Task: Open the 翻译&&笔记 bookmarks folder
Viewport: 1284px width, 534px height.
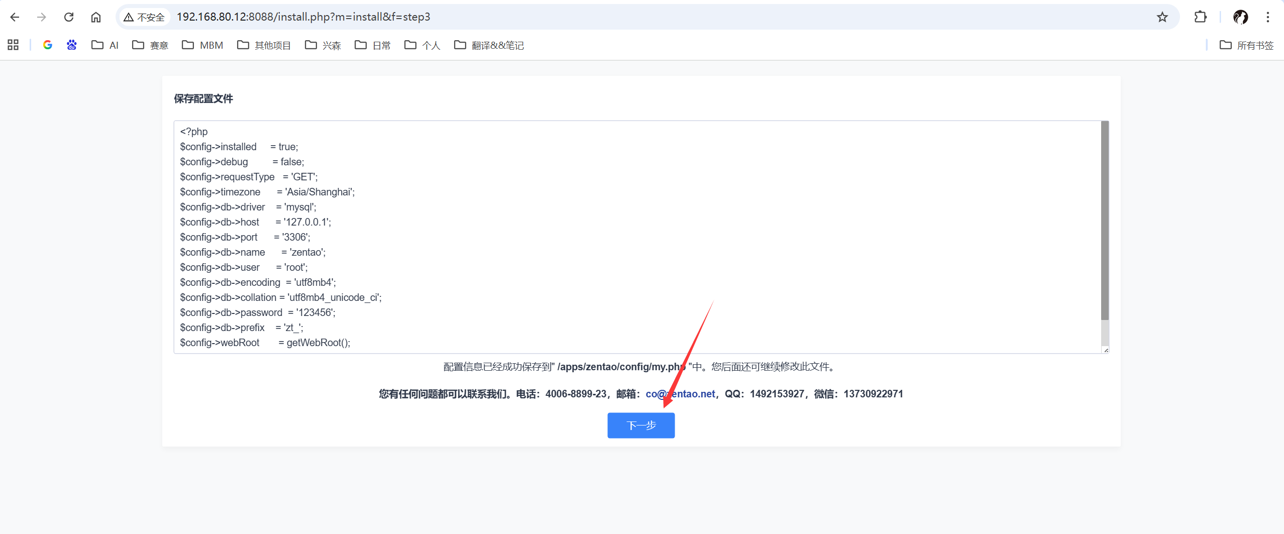Action: point(489,45)
